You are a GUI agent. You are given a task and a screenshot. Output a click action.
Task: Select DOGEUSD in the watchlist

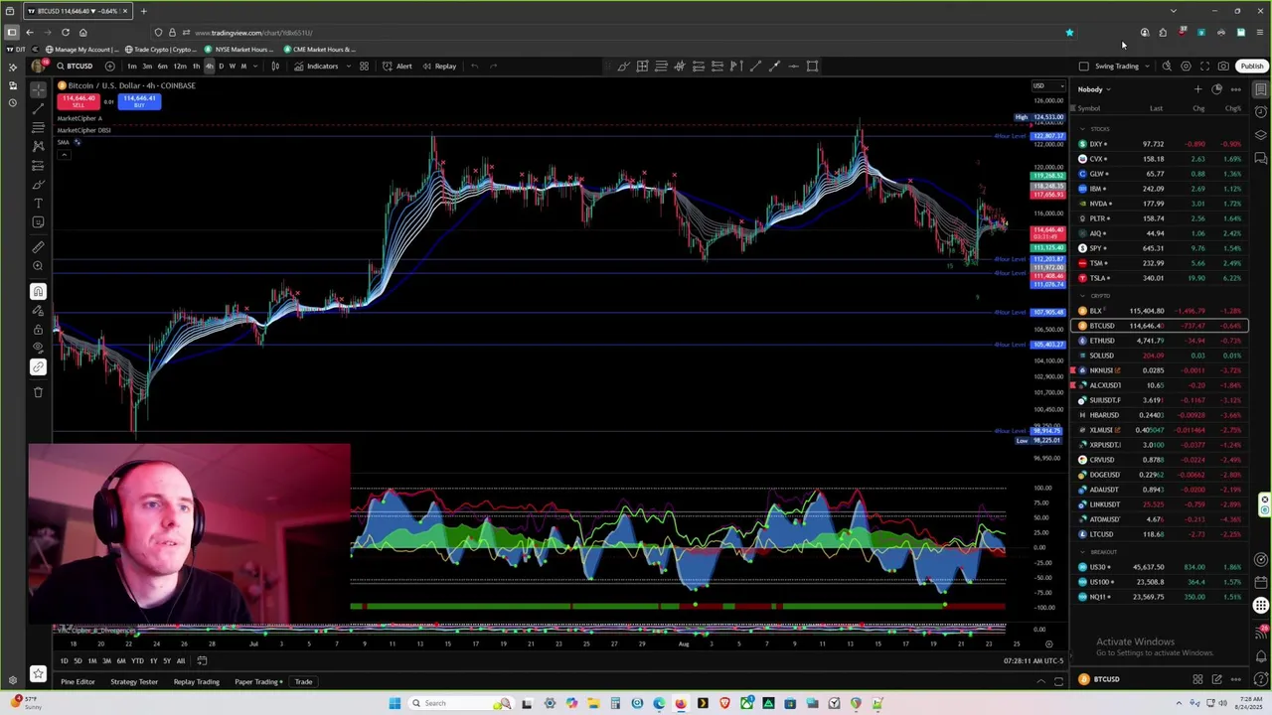tap(1161, 475)
